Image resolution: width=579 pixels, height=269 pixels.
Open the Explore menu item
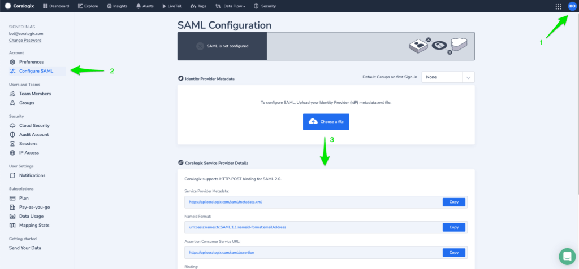coord(88,6)
